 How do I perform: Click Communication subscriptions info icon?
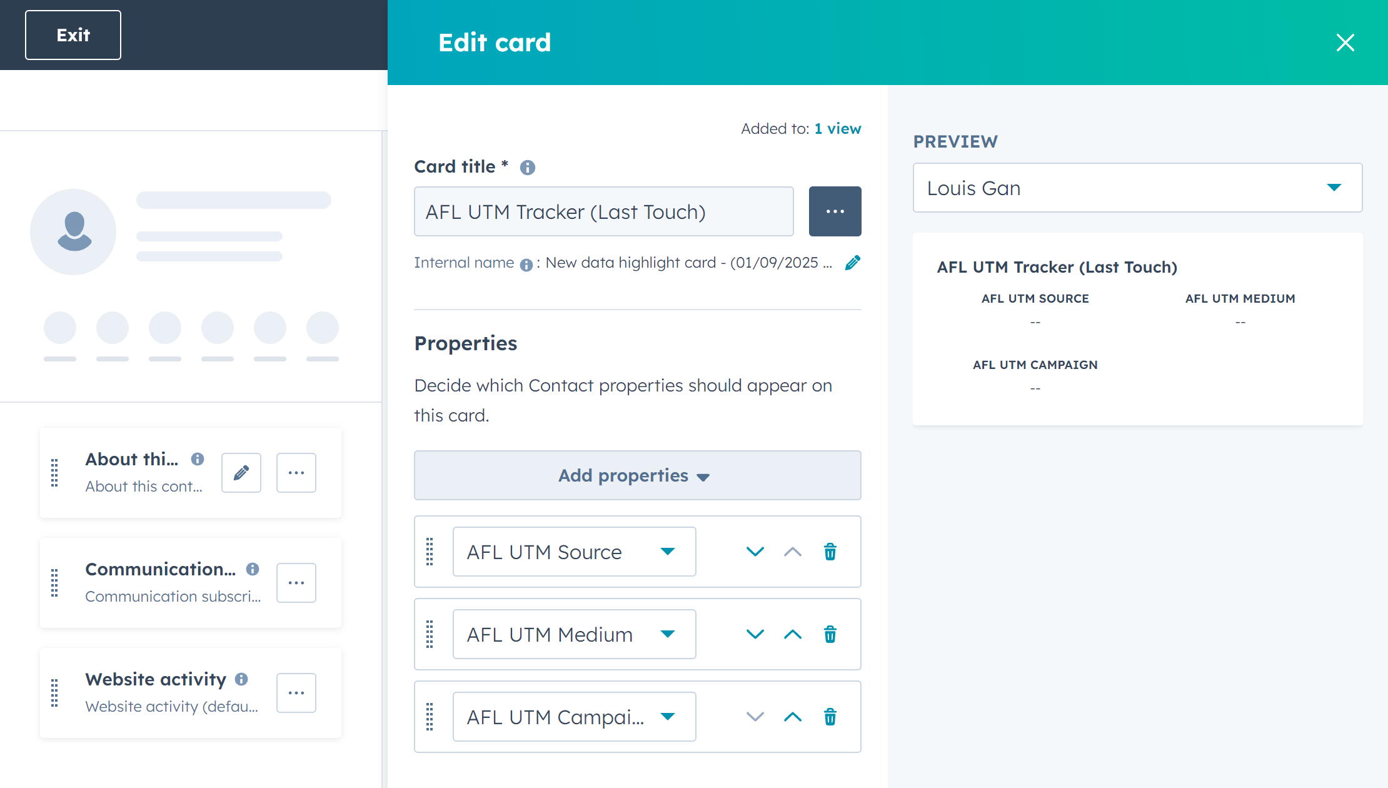point(253,569)
